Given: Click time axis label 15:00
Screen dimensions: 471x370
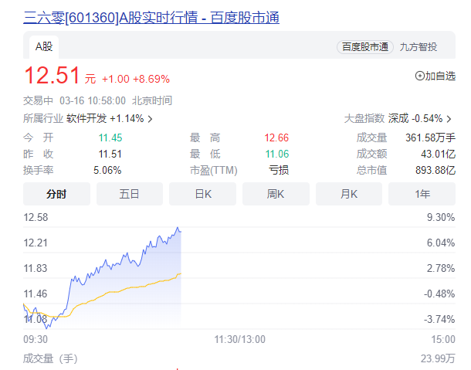Looking at the screenshot, I should (443, 339).
